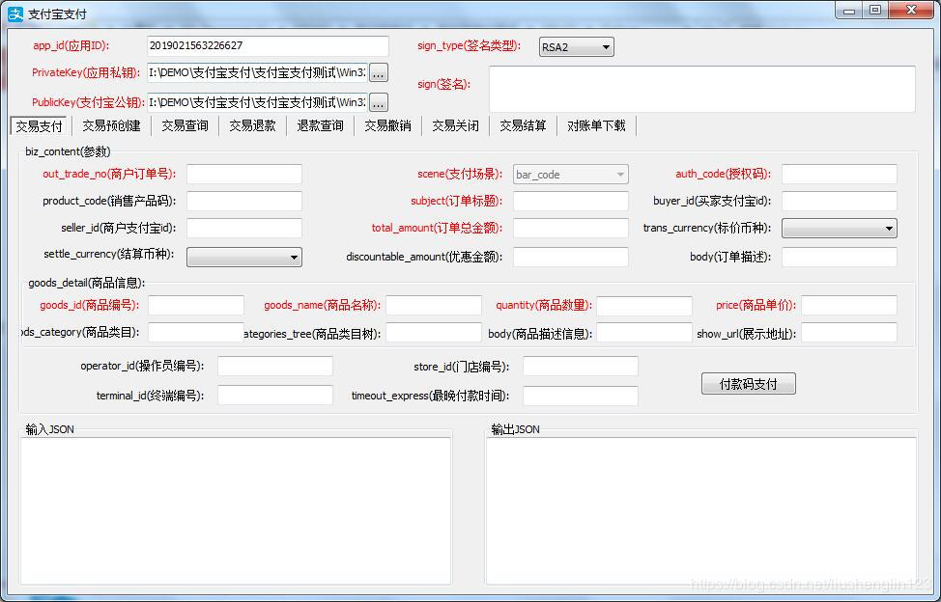Click the goods_name input field
Image resolution: width=941 pixels, height=602 pixels.
433,306
